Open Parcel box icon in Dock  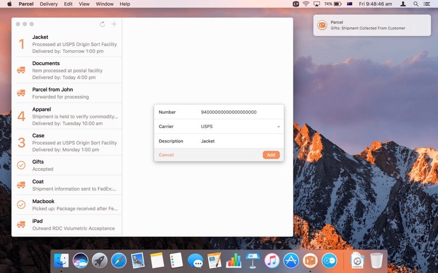point(310,260)
